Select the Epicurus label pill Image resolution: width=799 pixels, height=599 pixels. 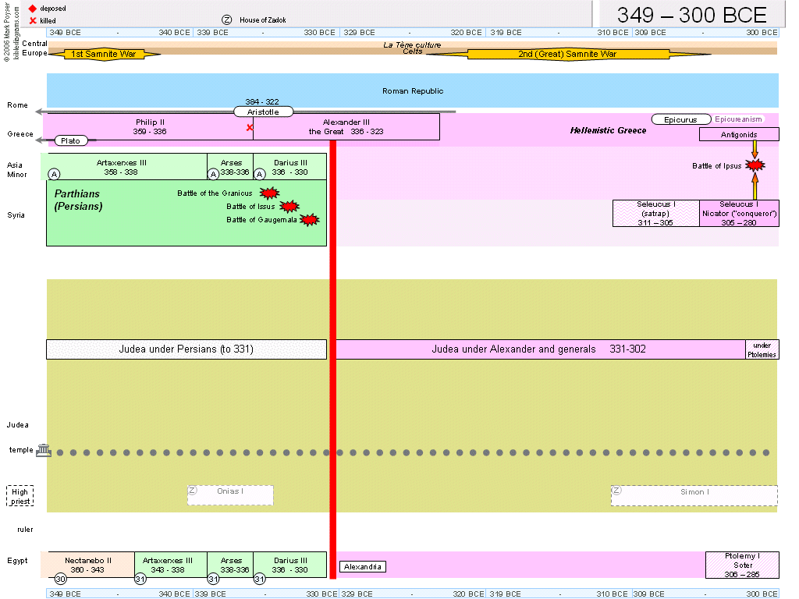[x=681, y=119]
